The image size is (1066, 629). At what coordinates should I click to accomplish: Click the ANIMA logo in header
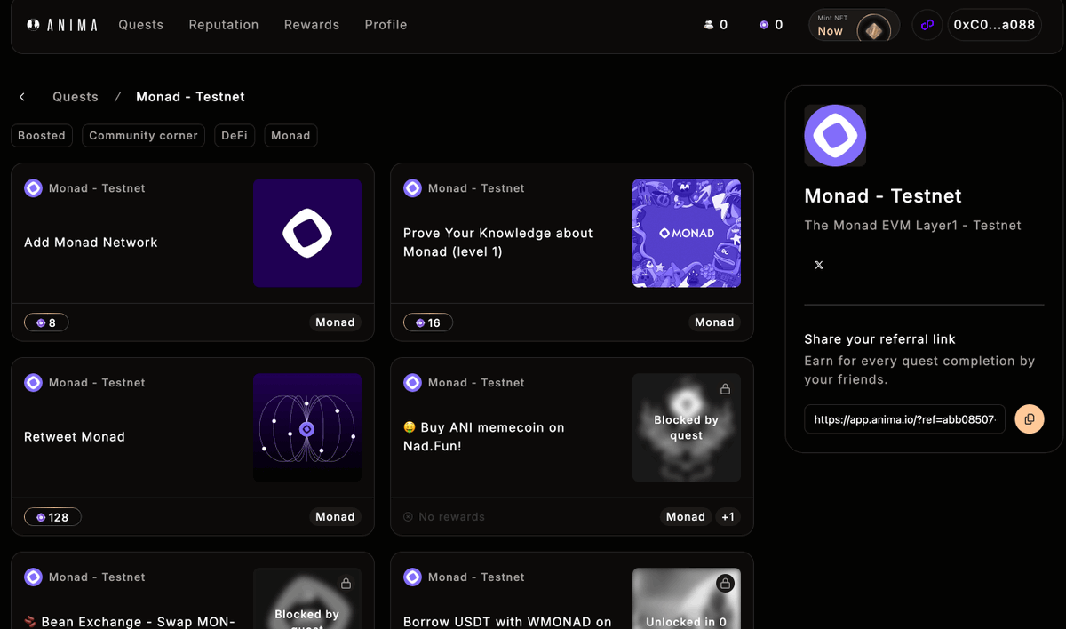pyautogui.click(x=62, y=25)
